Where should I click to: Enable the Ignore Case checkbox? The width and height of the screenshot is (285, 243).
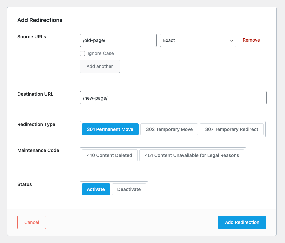82,53
